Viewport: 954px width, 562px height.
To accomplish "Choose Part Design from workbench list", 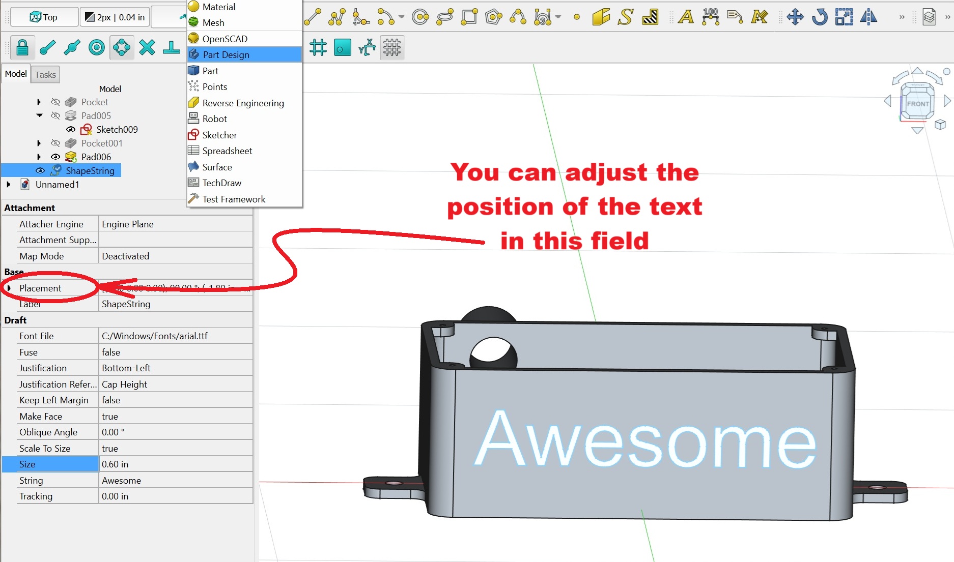I will (226, 55).
